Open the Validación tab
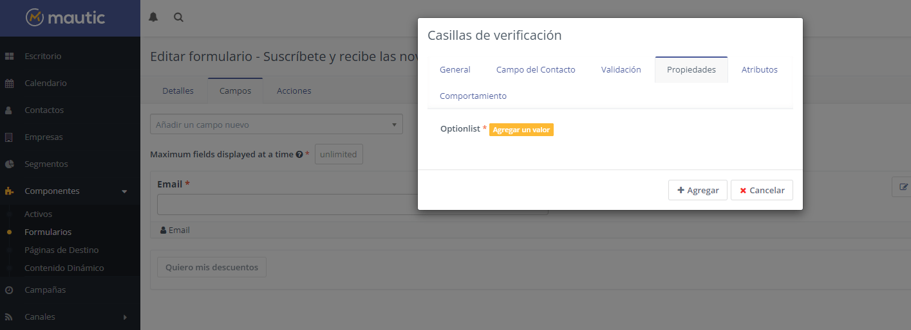 621,69
